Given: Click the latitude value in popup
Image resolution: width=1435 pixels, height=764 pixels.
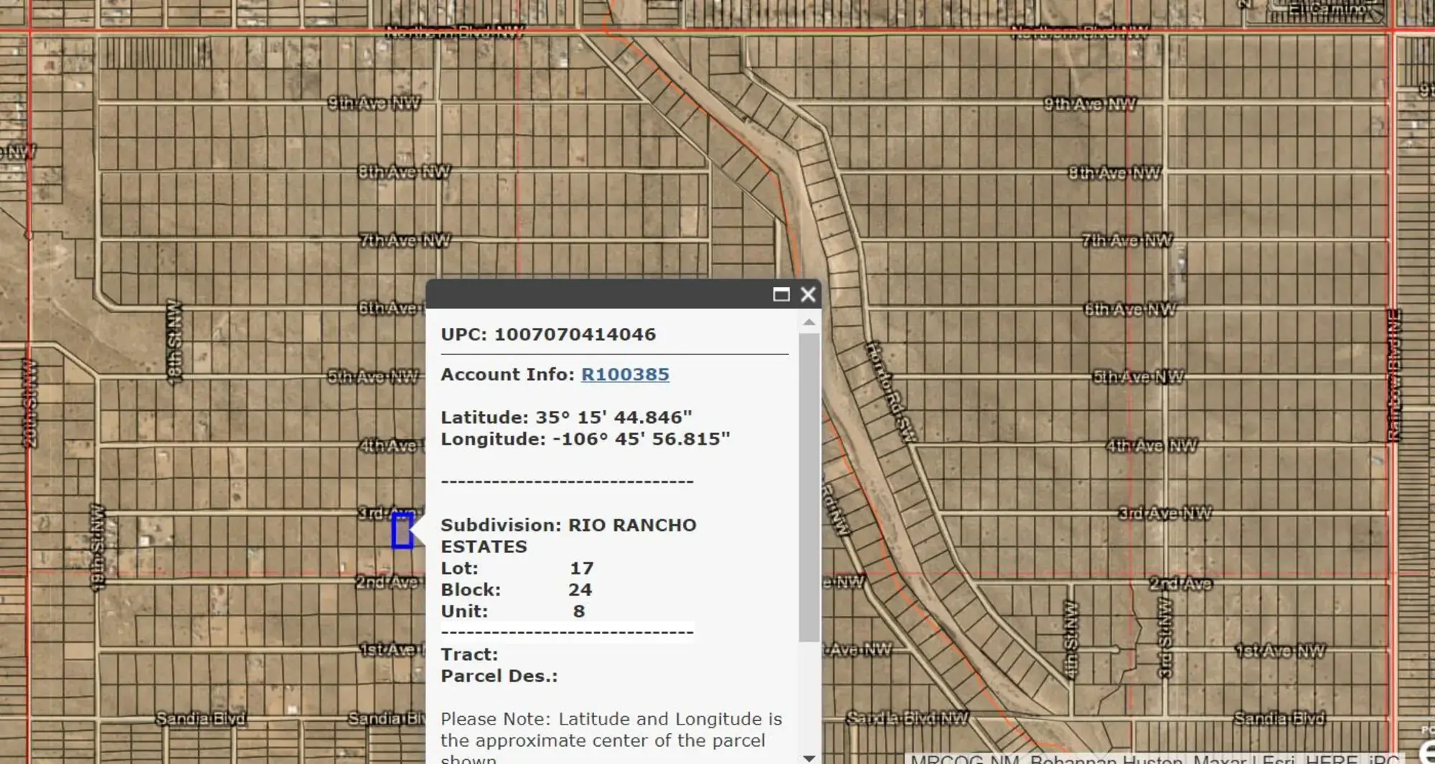Looking at the screenshot, I should point(613,418).
